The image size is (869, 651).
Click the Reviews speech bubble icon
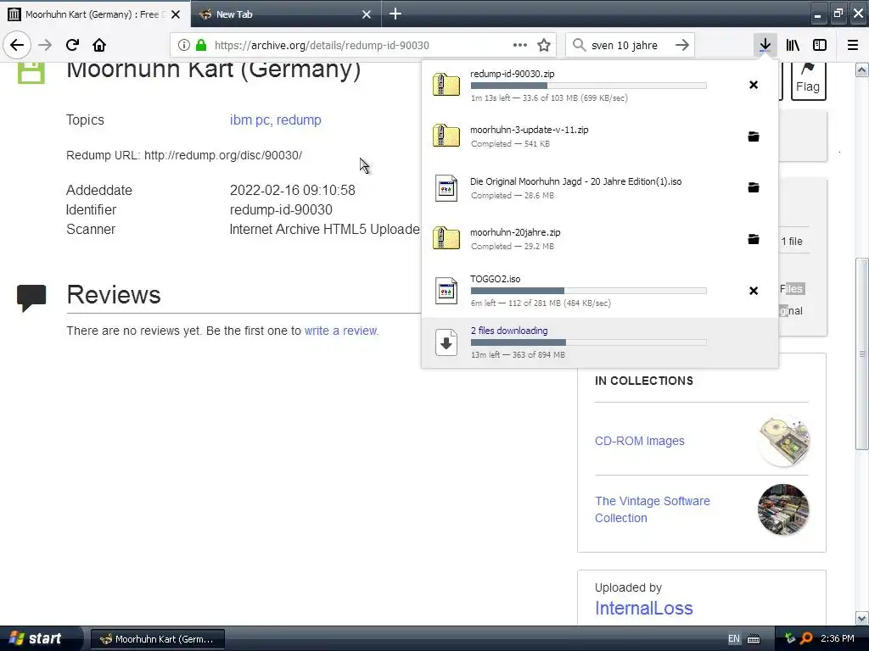click(x=31, y=298)
